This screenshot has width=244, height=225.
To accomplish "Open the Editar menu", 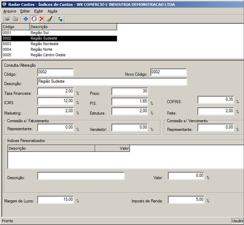I will [x=25, y=11].
